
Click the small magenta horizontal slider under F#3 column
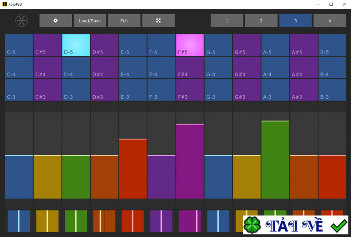coord(190,221)
